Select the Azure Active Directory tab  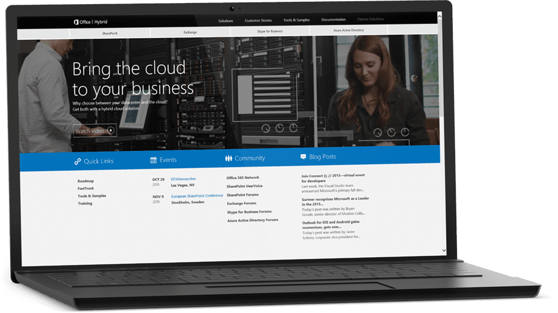point(348,30)
